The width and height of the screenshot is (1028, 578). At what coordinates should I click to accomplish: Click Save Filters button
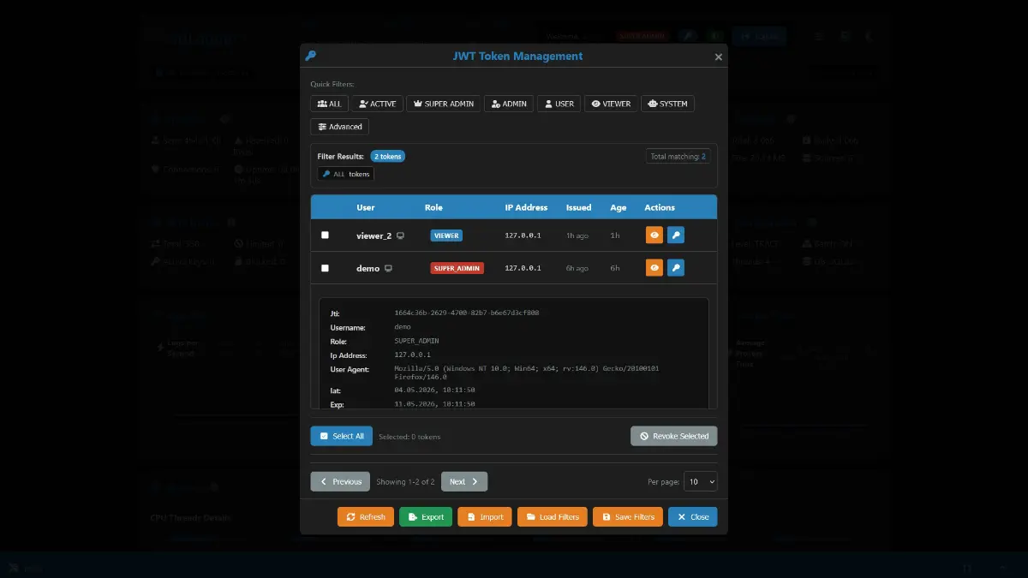[x=628, y=517]
